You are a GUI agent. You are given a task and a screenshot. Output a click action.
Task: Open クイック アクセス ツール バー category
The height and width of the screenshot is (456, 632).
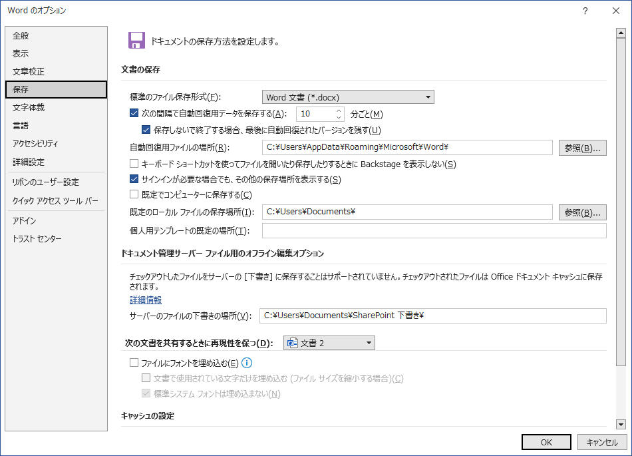57,201
